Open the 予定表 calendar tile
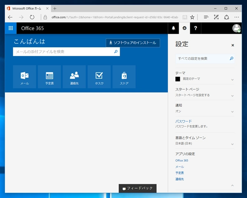Viewport: 247px width, 198px height. coord(49,77)
